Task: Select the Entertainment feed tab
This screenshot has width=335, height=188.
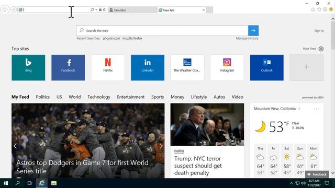Action: (131, 97)
